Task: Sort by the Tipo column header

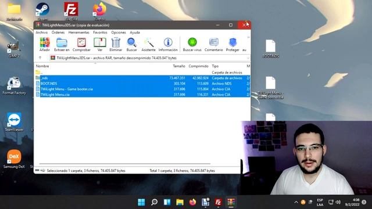Action: pos(215,66)
